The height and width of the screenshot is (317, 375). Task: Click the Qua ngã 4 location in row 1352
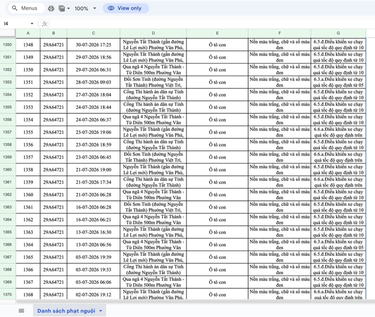(x=153, y=70)
